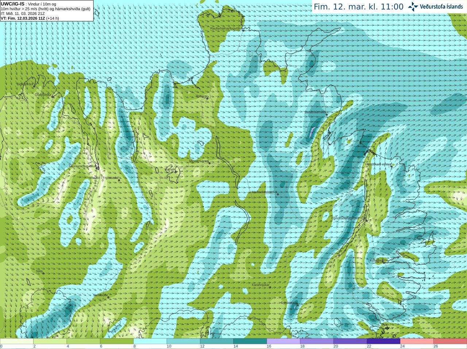
Task: Click the Veðurstofa Íslands name text
Action: (x=441, y=7)
